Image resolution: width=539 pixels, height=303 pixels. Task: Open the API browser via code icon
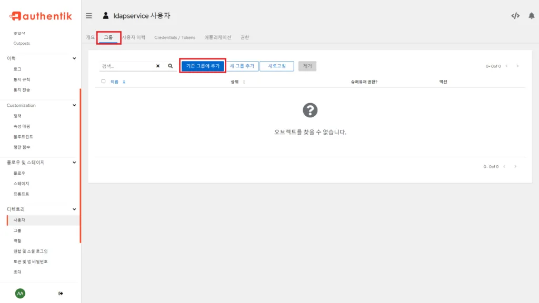point(515,16)
